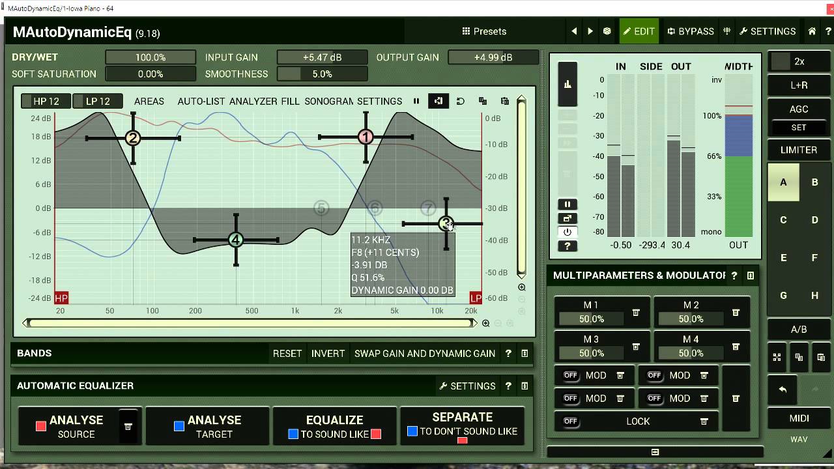Pause the analyzer in EQ graph toolbar
This screenshot has height=469, width=834.
(x=416, y=101)
